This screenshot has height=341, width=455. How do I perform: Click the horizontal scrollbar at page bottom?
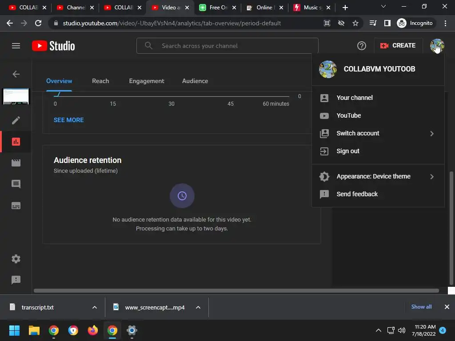tap(236, 290)
